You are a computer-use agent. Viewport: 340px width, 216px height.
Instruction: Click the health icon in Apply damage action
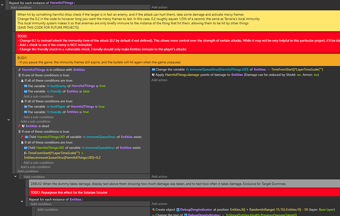click(153, 74)
